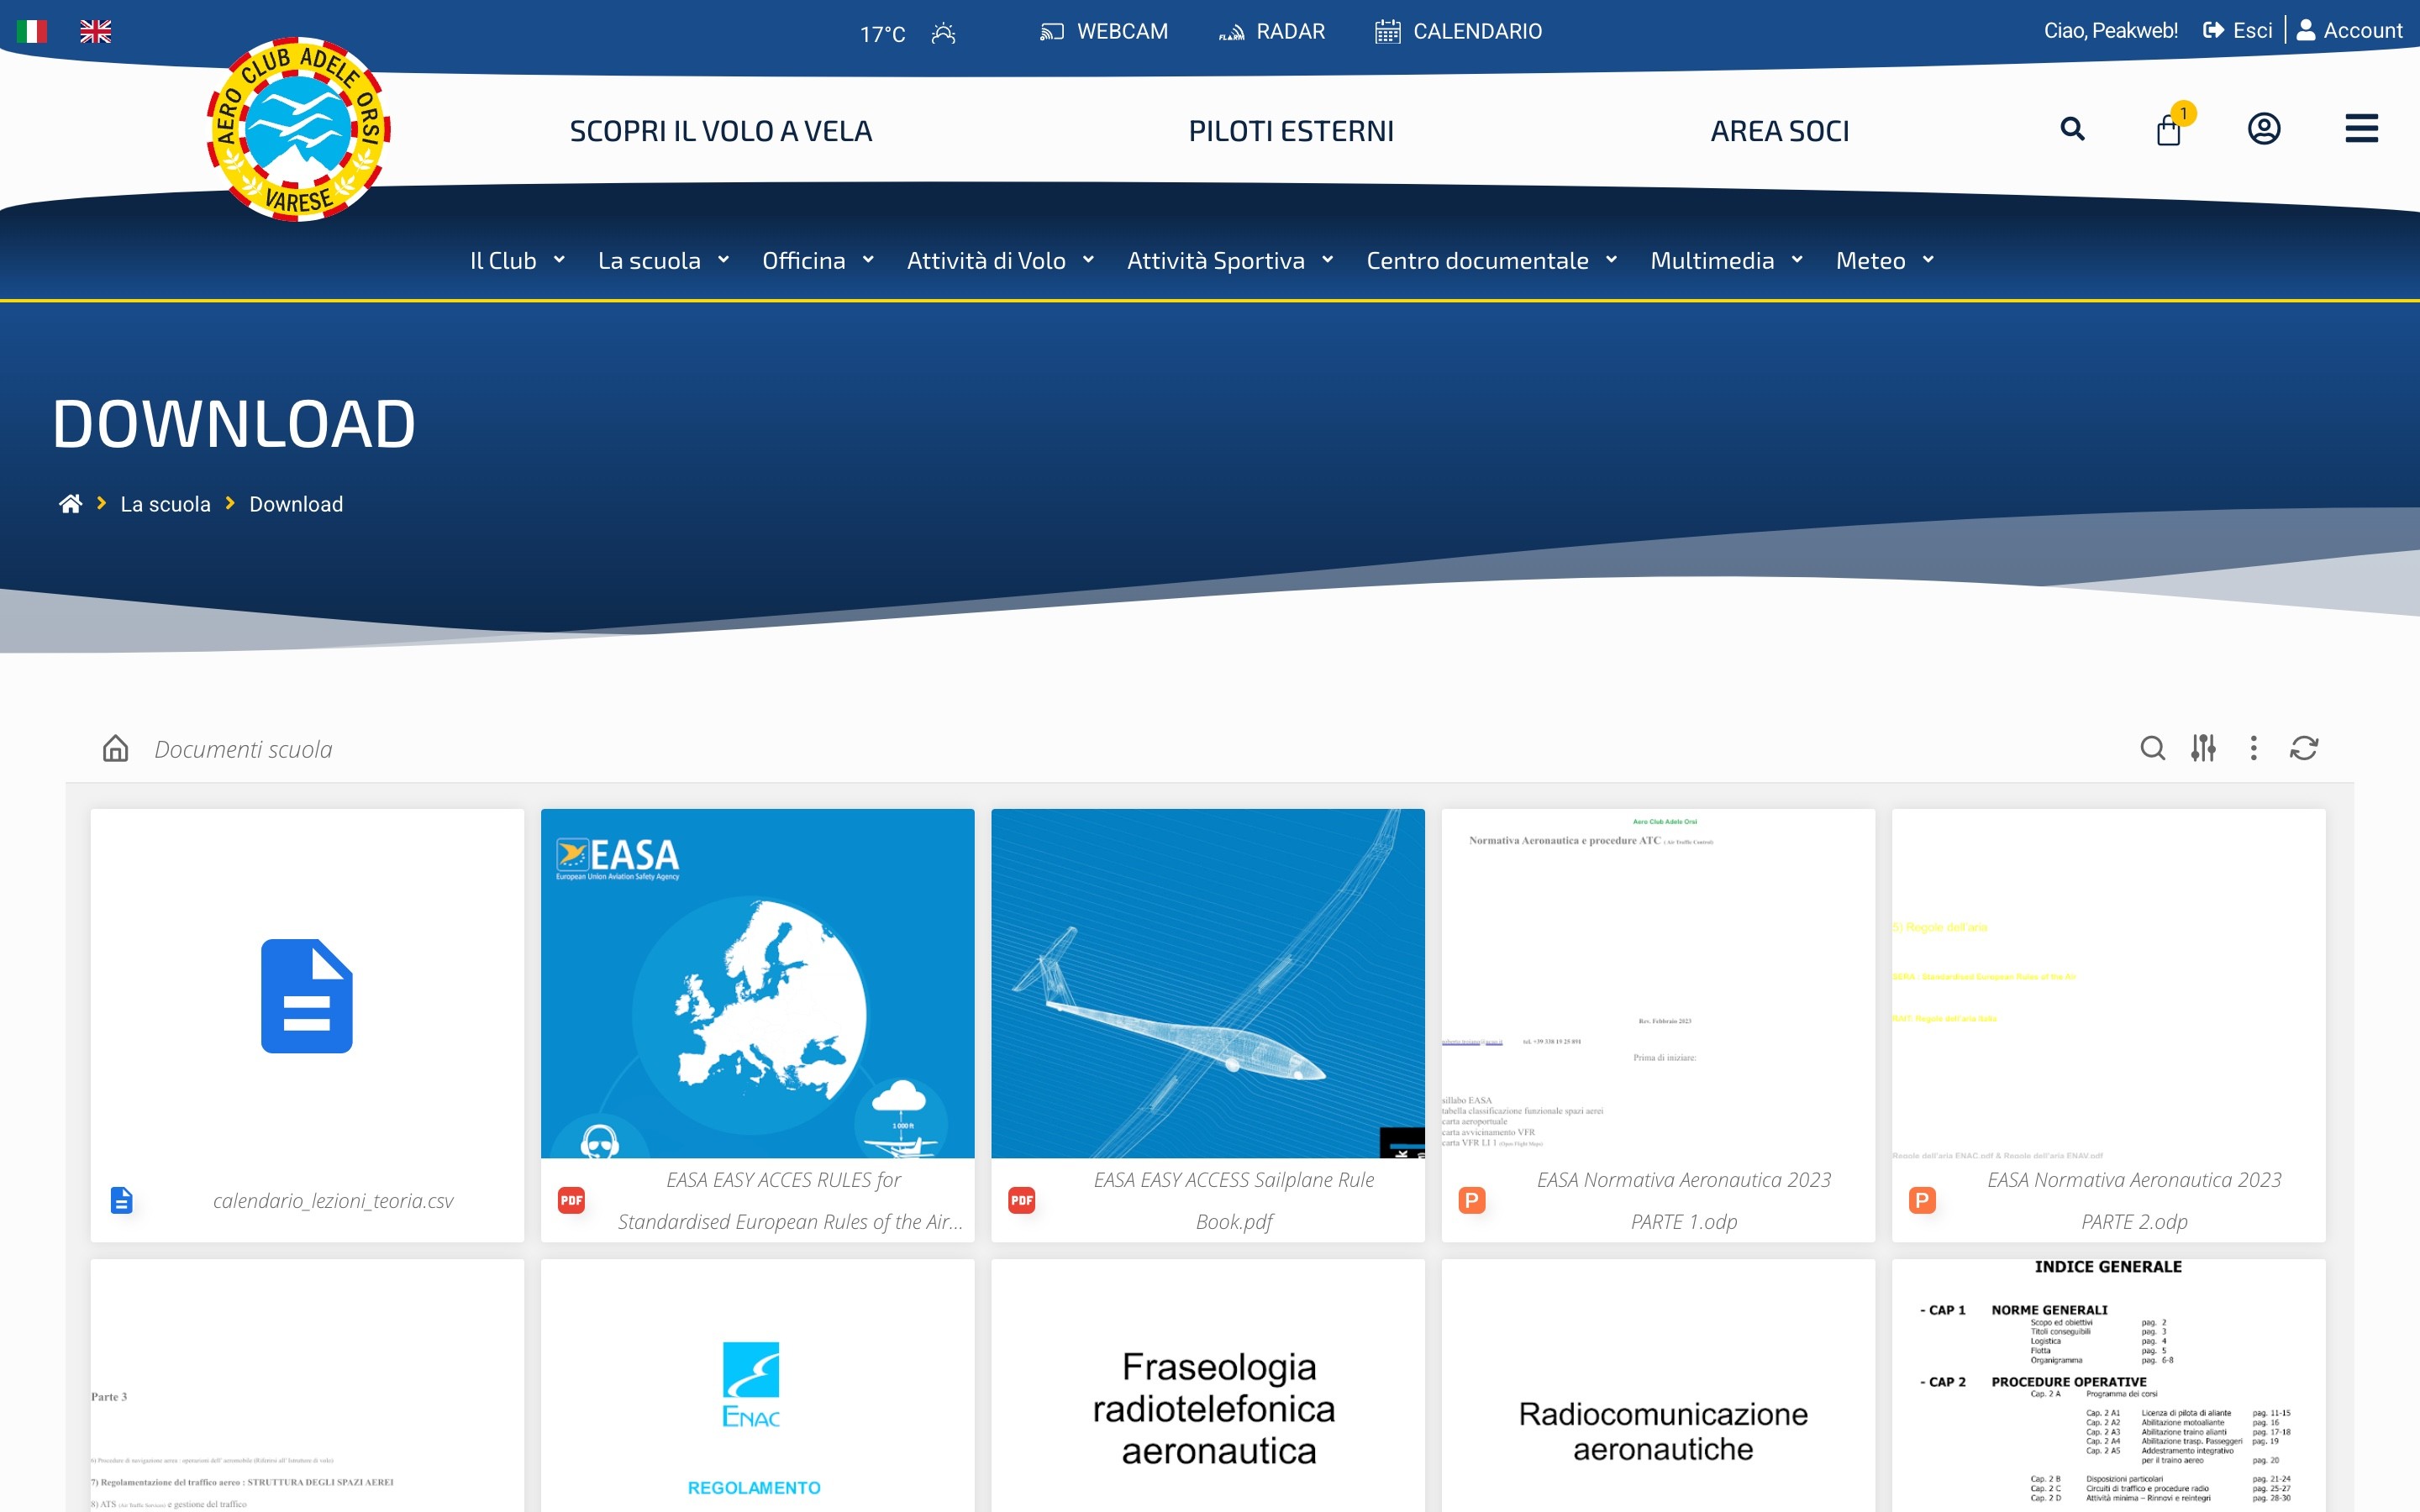
Task: Open the Parte 3 document thumbnail
Action: coord(307,1386)
